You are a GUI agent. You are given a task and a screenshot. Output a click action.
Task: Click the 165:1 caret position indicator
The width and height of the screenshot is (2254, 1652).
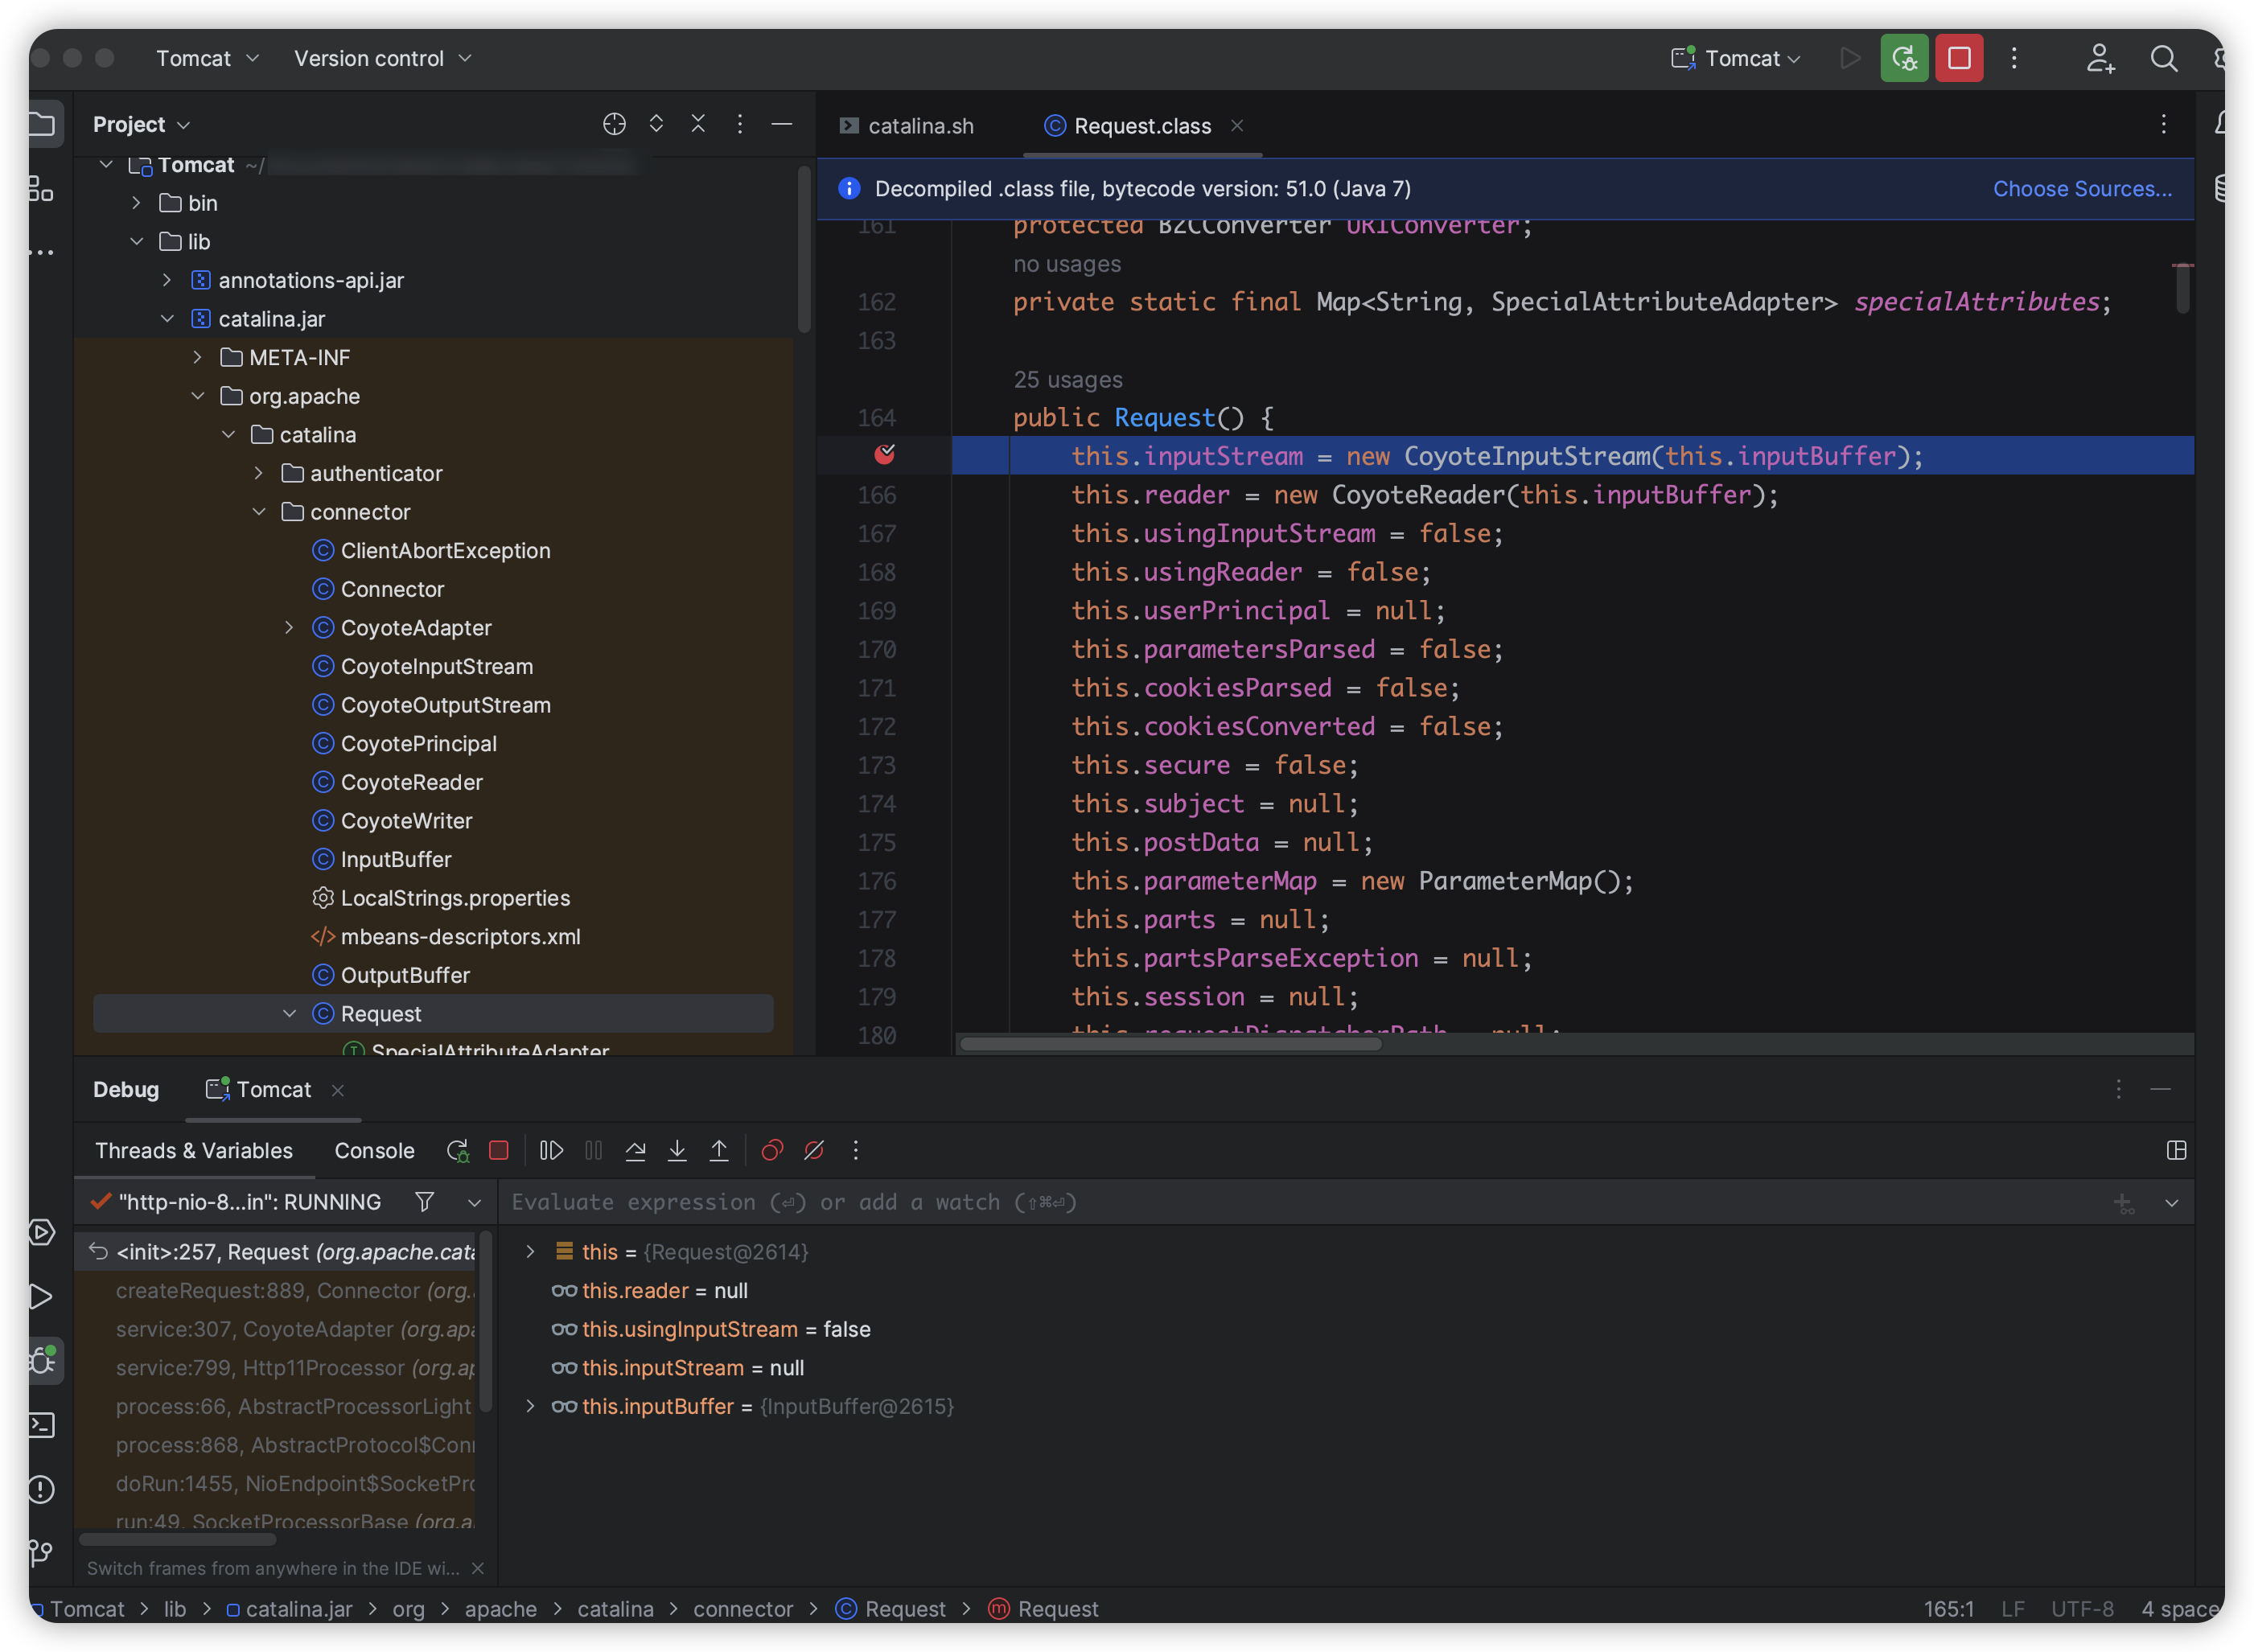click(1948, 1609)
